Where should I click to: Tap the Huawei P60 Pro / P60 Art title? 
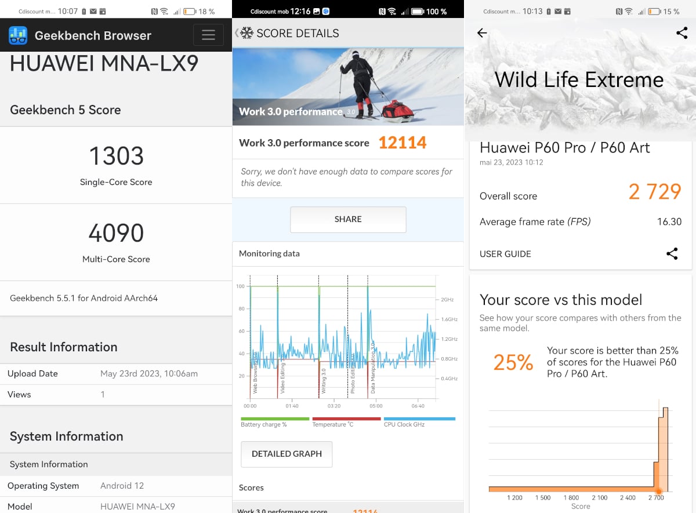(x=565, y=147)
